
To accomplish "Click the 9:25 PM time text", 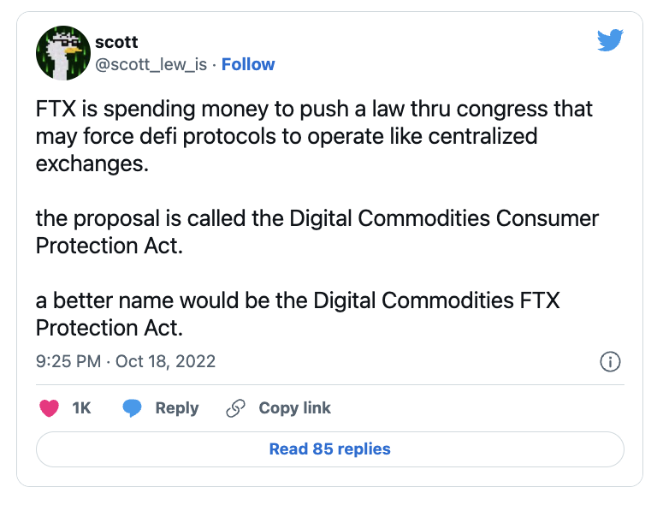I will [69, 361].
